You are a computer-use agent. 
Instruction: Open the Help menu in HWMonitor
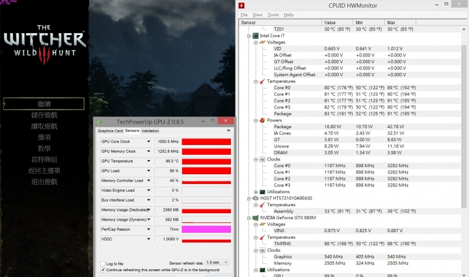[x=288, y=15]
